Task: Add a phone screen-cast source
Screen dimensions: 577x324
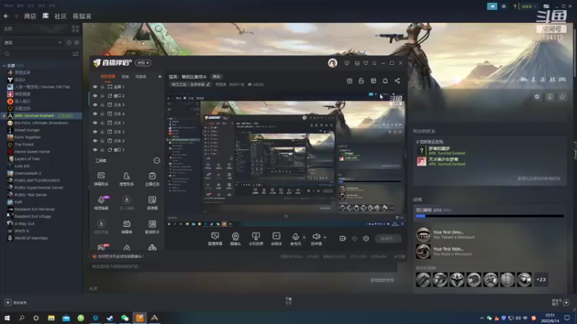Action: (x=256, y=238)
